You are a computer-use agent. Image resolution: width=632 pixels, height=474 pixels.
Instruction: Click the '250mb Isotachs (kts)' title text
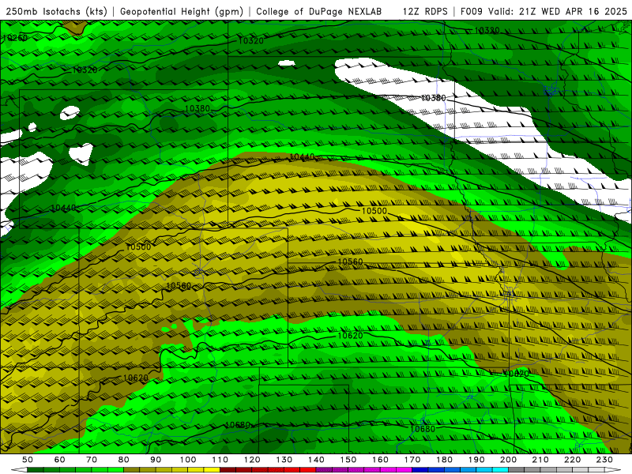57,12
